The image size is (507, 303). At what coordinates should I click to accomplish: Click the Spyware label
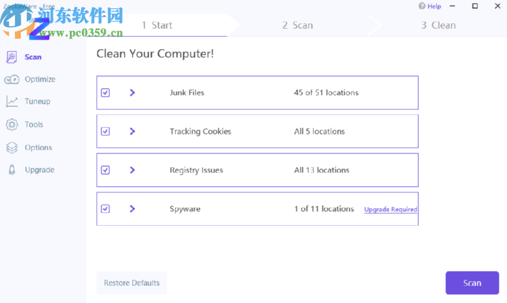[185, 209]
